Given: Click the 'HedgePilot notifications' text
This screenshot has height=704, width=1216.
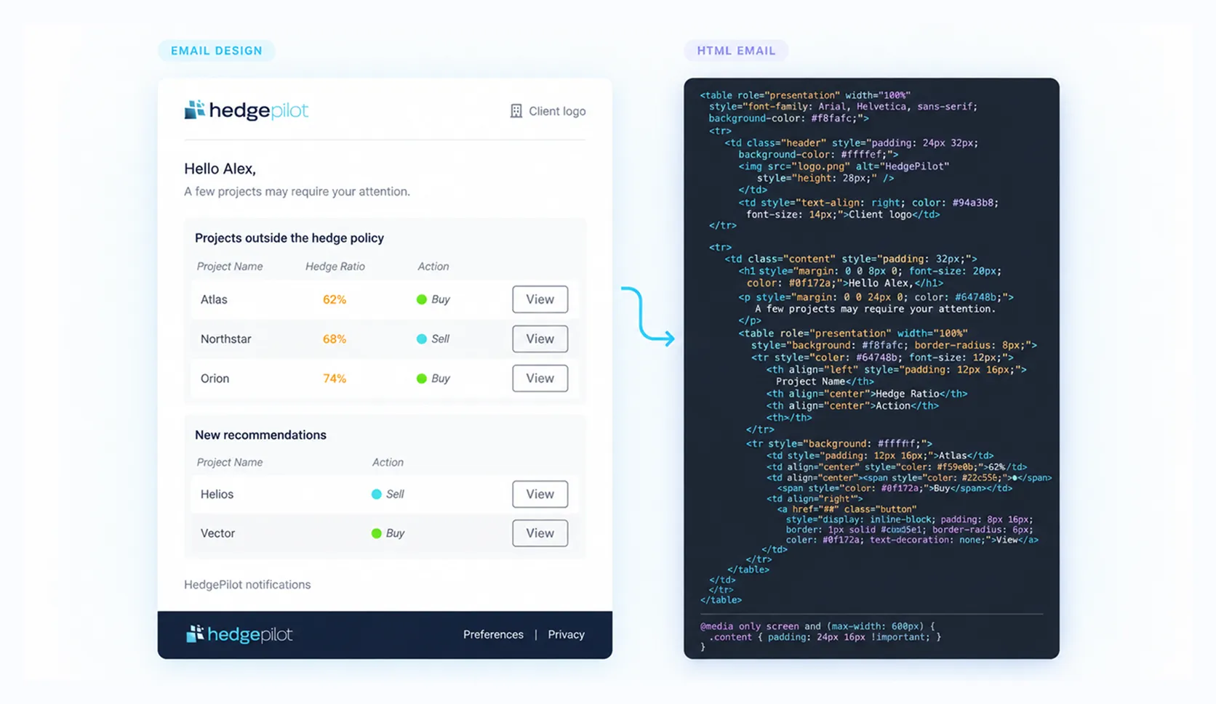Looking at the screenshot, I should [x=247, y=585].
